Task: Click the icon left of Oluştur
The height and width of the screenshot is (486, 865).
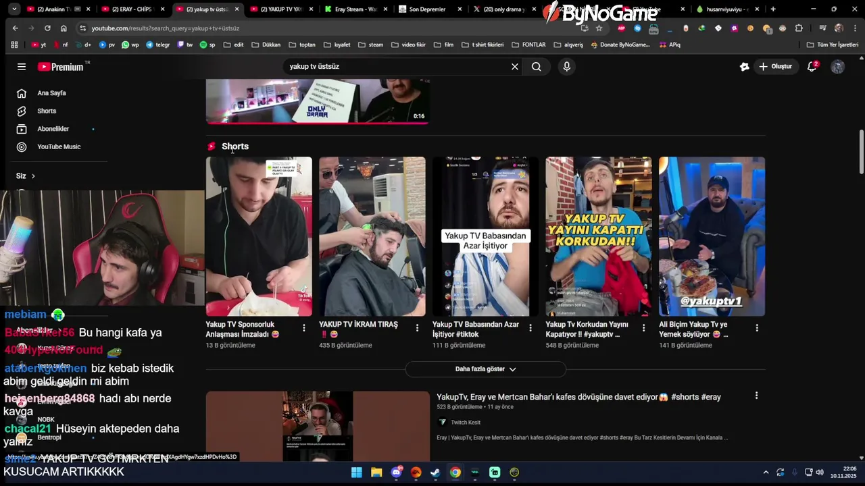Action: tap(745, 67)
